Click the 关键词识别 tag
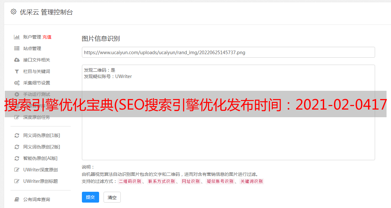Screen dimensions: 391x208 pos(252,181)
